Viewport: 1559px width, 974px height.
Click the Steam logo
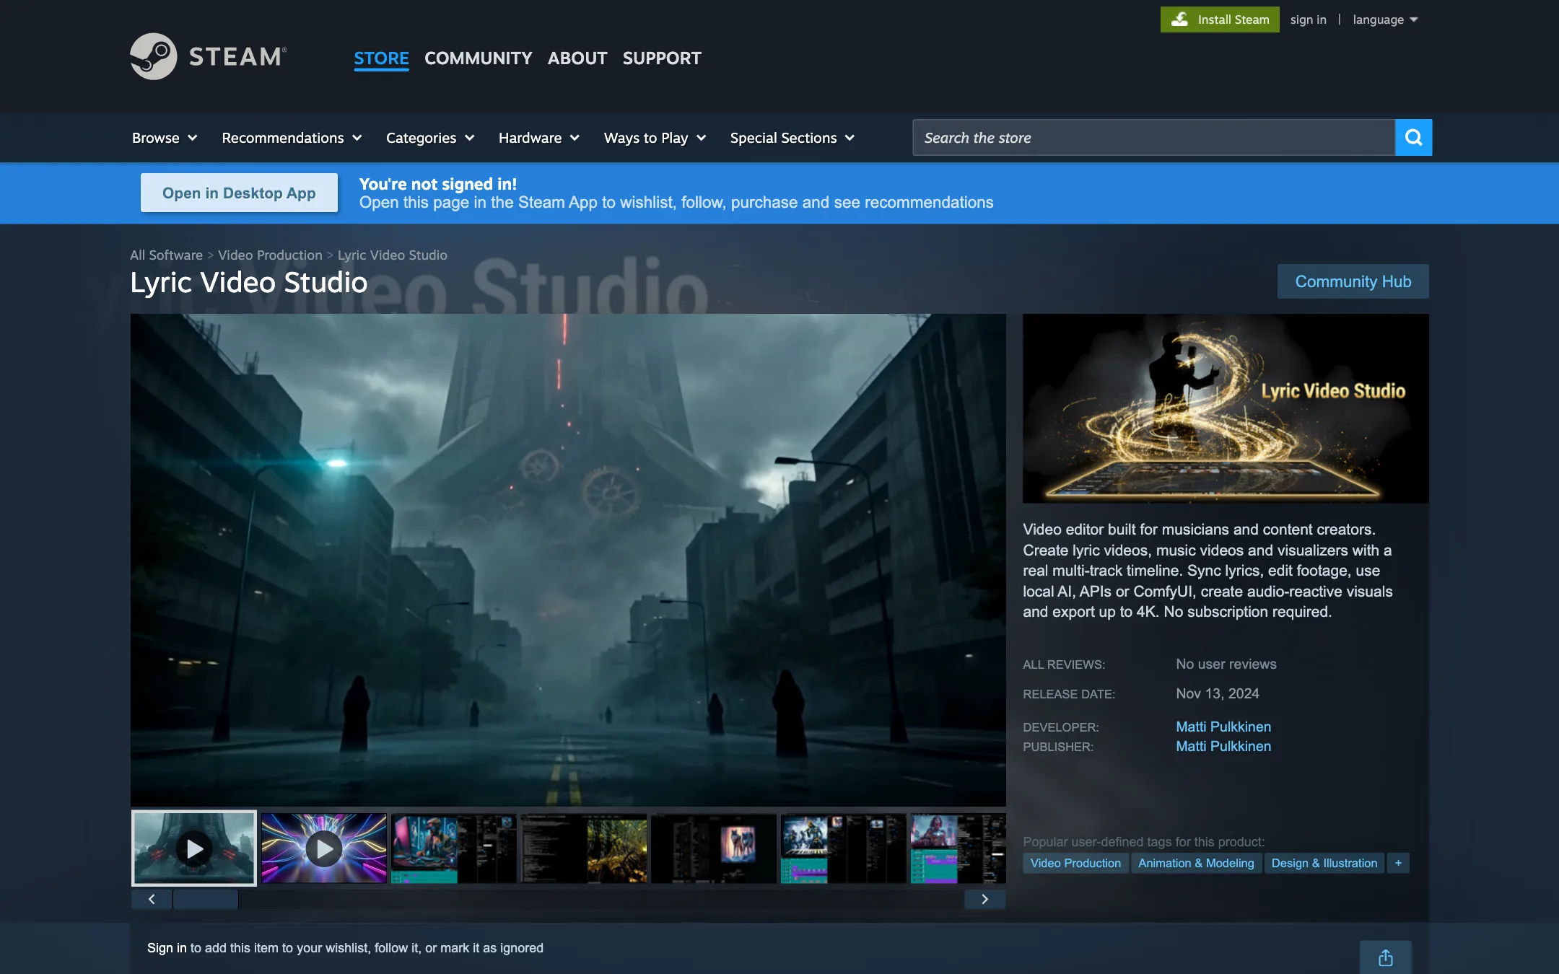coord(209,56)
